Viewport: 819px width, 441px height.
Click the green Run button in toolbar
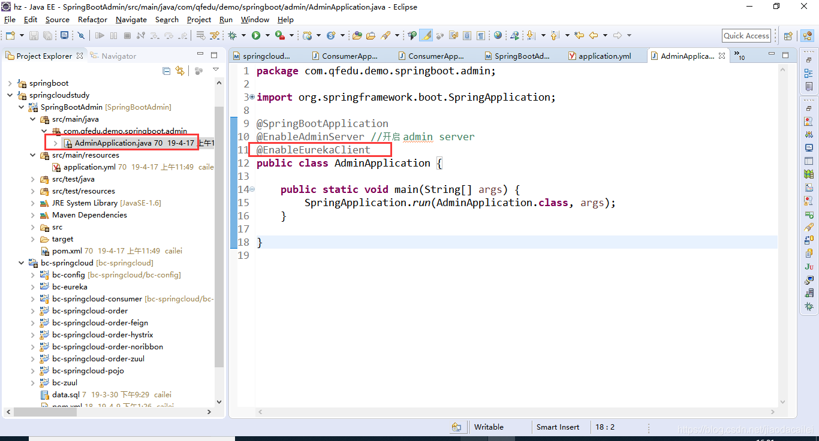pos(256,35)
